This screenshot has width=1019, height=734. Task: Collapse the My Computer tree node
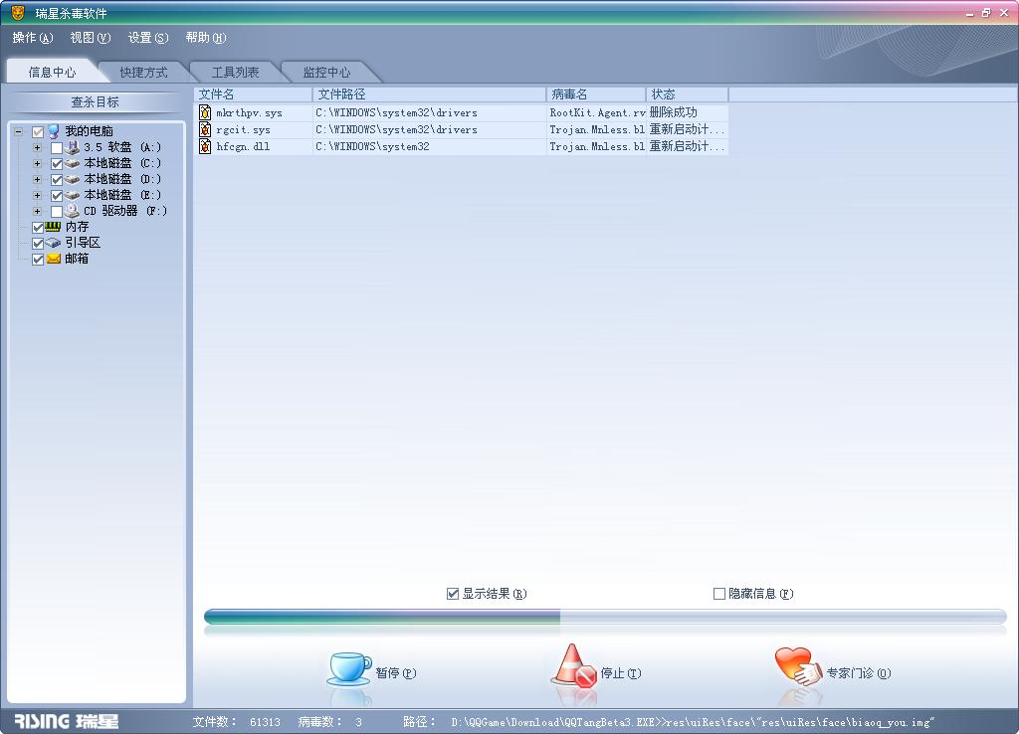[18, 132]
